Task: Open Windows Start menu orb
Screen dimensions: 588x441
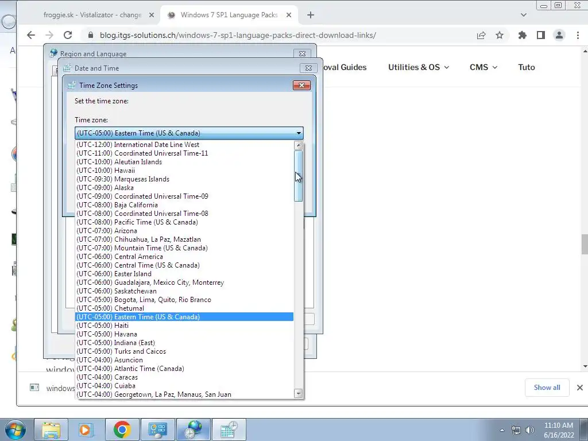Action: (x=16, y=430)
